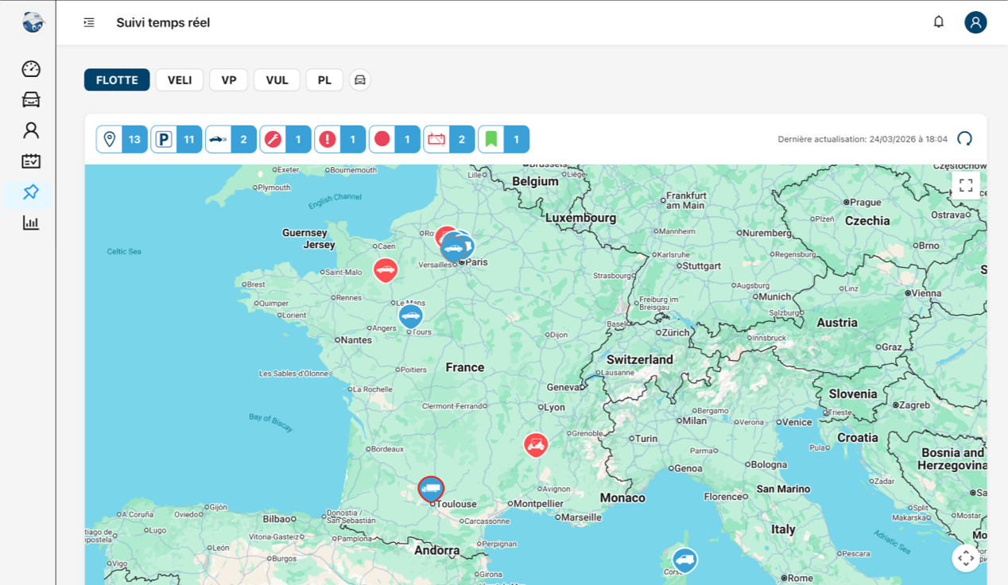Click the 'Czechia' label on the map

(867, 220)
